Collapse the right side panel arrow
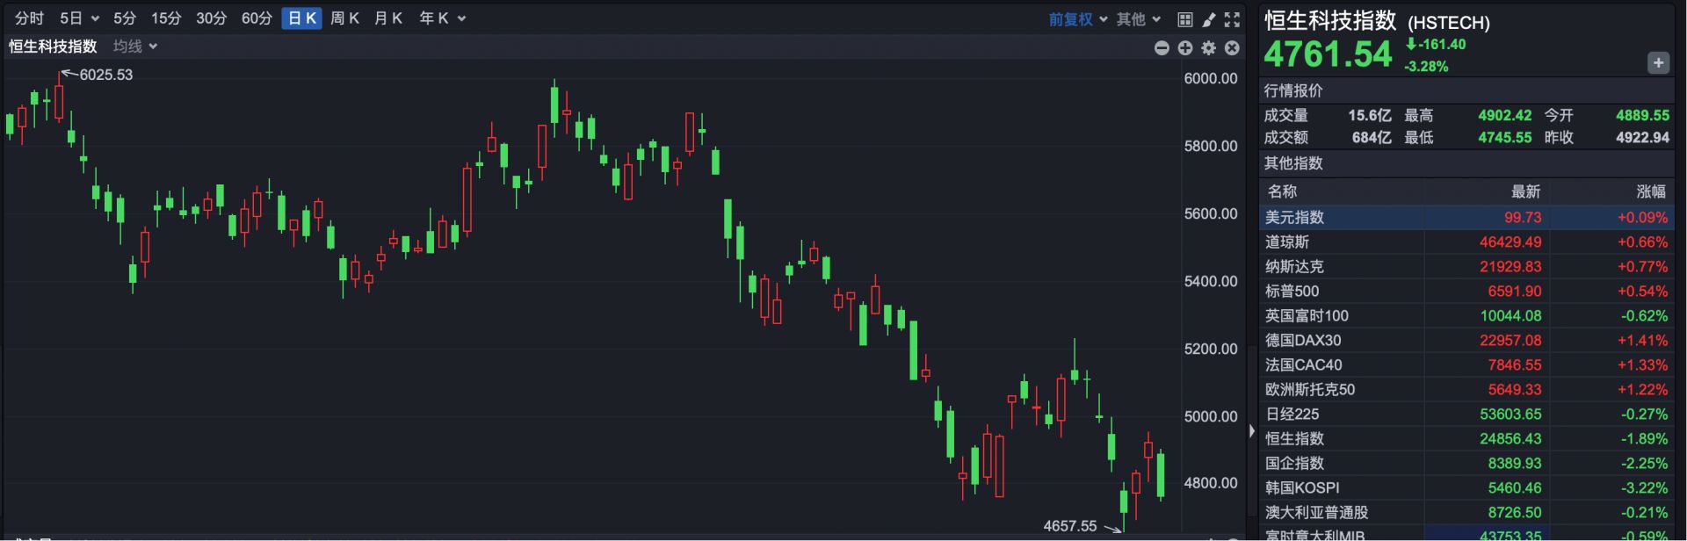This screenshot has width=1687, height=541. [x=1252, y=431]
